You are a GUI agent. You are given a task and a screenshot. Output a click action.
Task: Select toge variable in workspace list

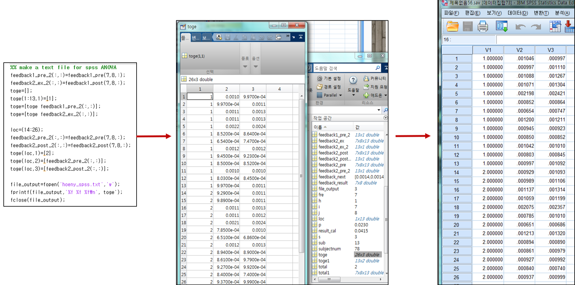(x=348, y=255)
